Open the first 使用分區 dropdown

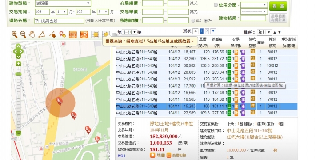(254, 5)
